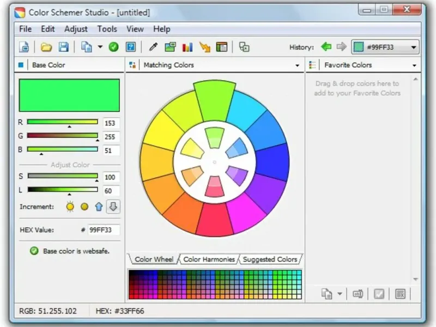Click the HEX Value field 99FF33
This screenshot has width=436, height=327.
[104, 230]
